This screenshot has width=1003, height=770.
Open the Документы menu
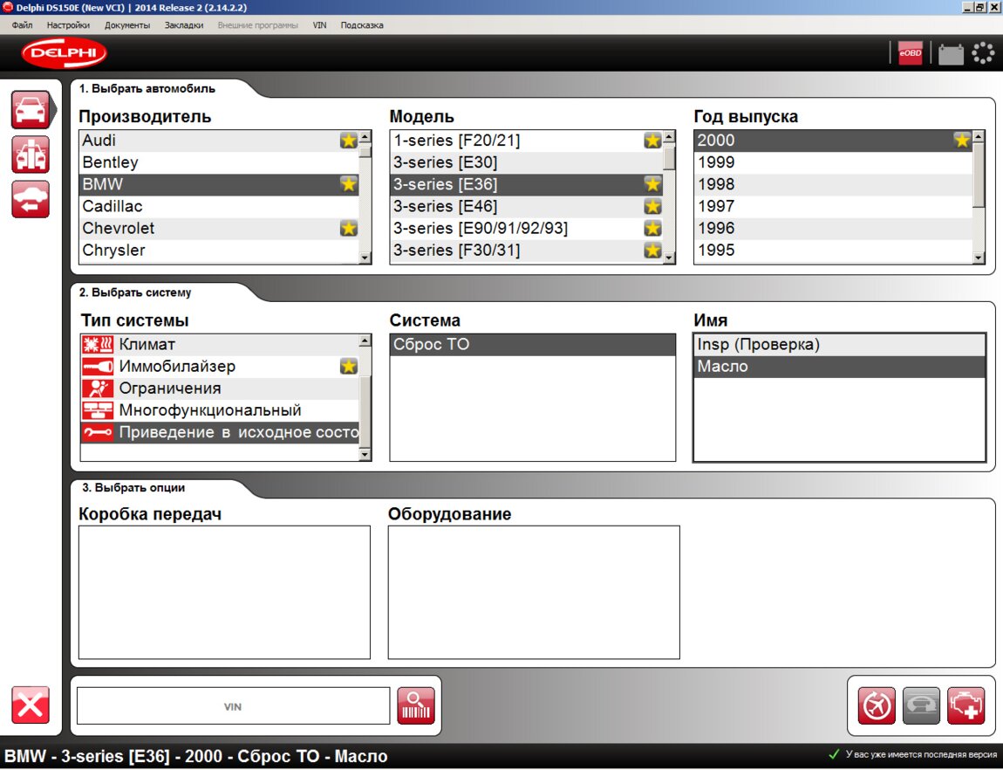[127, 25]
